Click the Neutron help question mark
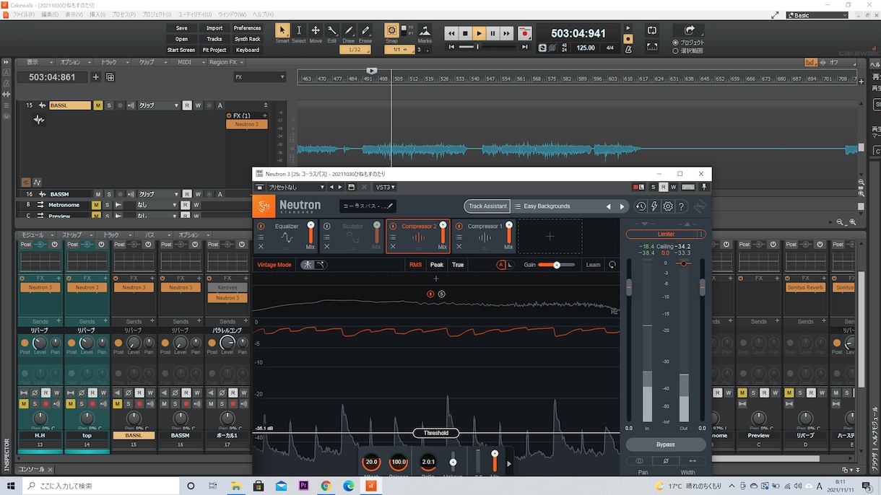Image resolution: width=881 pixels, height=495 pixels. (x=681, y=206)
